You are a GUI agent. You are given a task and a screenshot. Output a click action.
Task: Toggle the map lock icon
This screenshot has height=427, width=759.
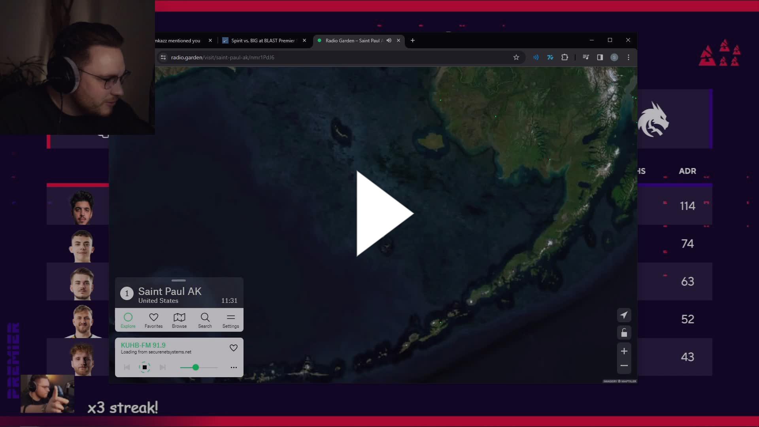tap(624, 333)
